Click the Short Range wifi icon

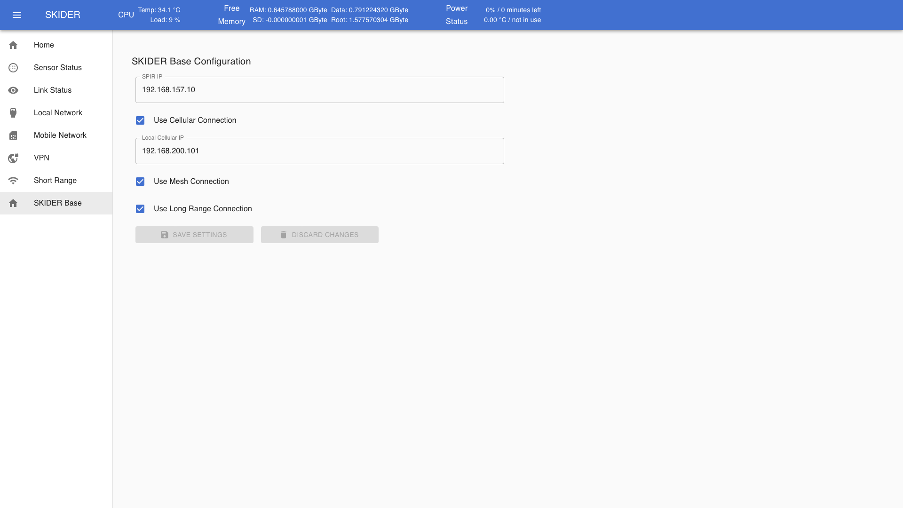pyautogui.click(x=13, y=181)
